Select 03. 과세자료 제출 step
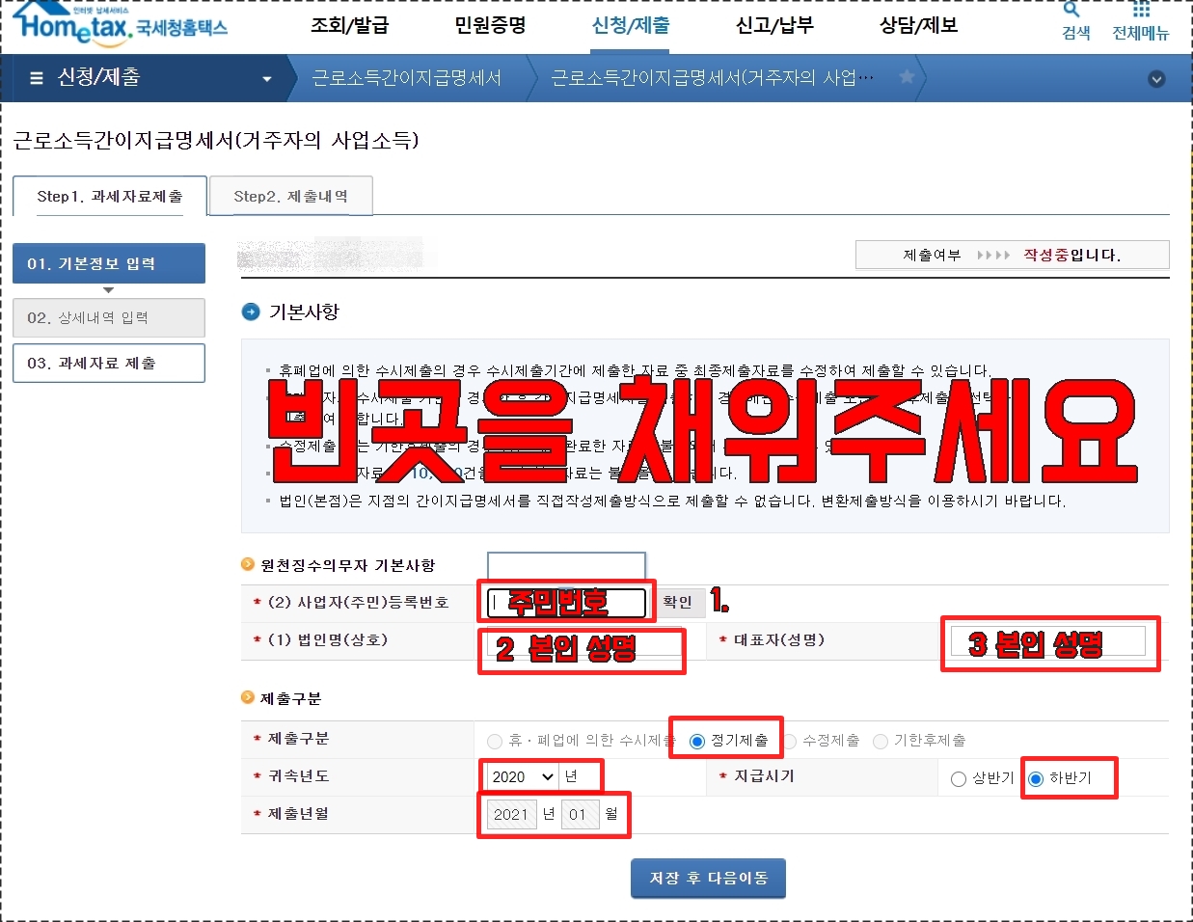Viewport: 1193px width, 922px height. 109,363
